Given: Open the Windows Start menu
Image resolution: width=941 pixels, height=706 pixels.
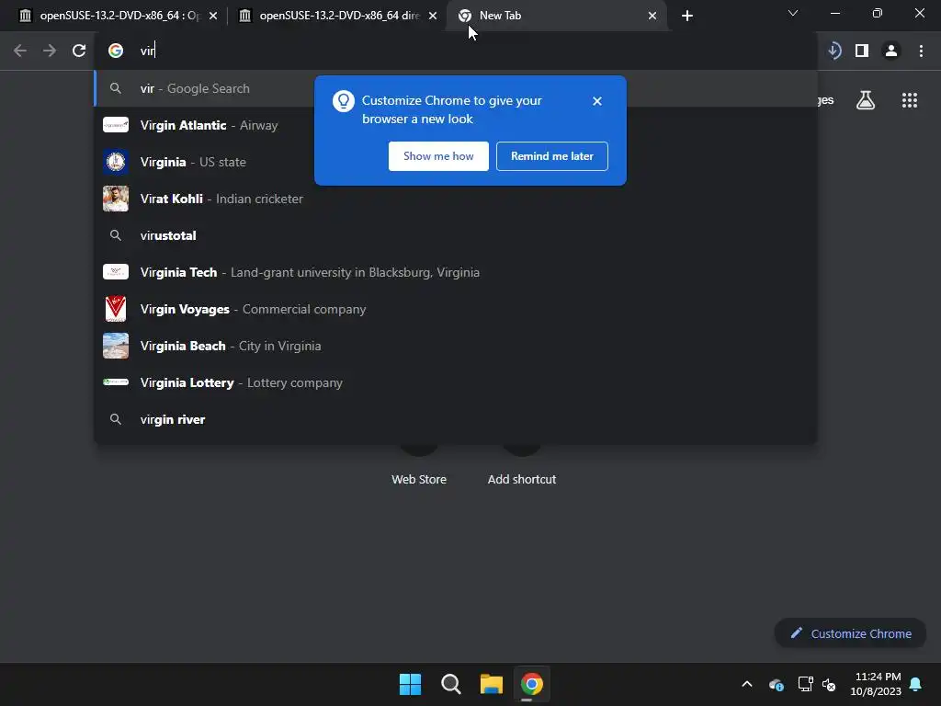Looking at the screenshot, I should tap(411, 684).
